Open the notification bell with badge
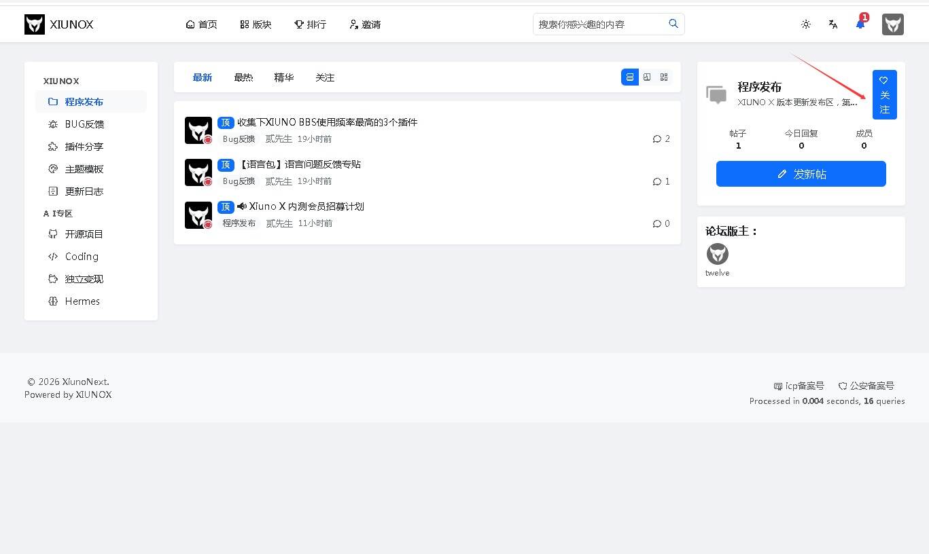This screenshot has height=554, width=929. click(861, 23)
